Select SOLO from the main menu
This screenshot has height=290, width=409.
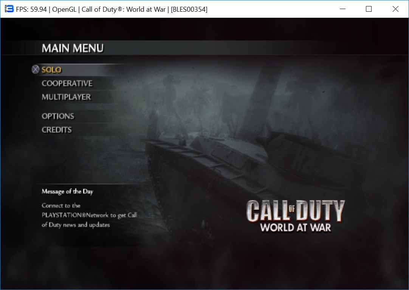pos(51,70)
